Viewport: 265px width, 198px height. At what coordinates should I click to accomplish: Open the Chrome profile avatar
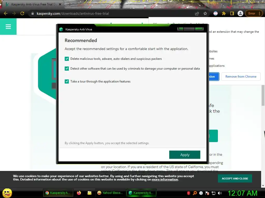pyautogui.click(x=240, y=13)
